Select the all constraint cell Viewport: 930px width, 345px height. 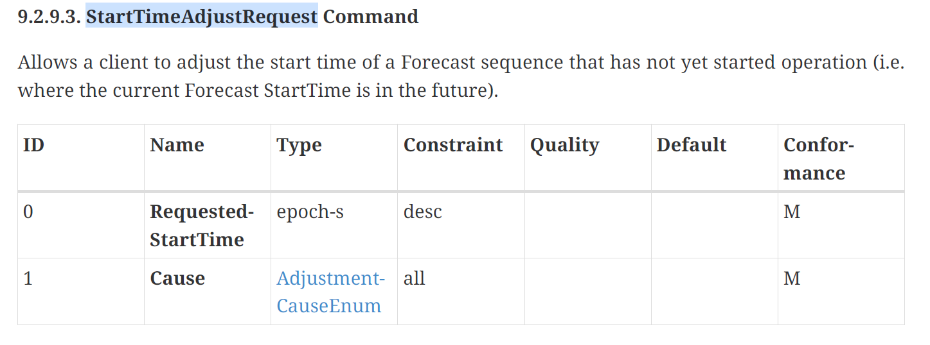pos(414,278)
